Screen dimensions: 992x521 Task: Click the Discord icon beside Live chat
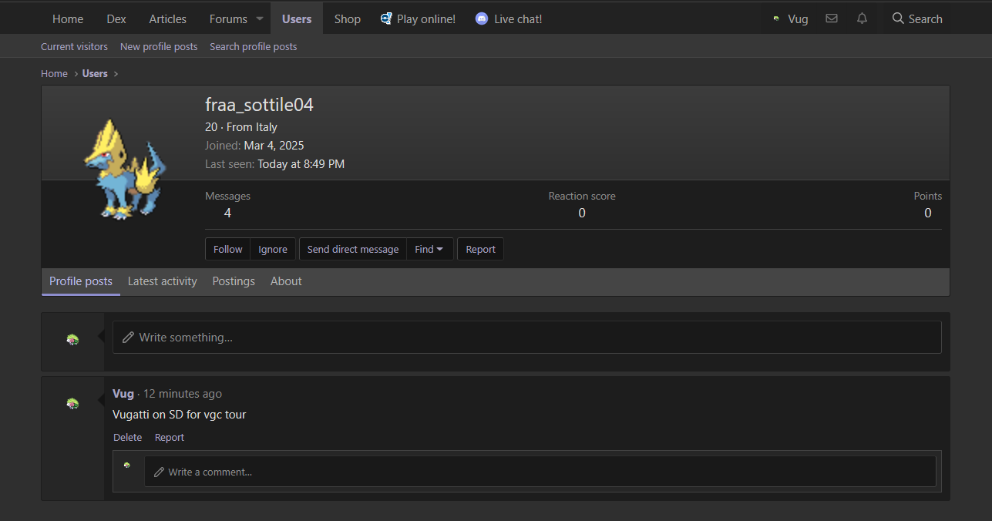[x=482, y=18]
